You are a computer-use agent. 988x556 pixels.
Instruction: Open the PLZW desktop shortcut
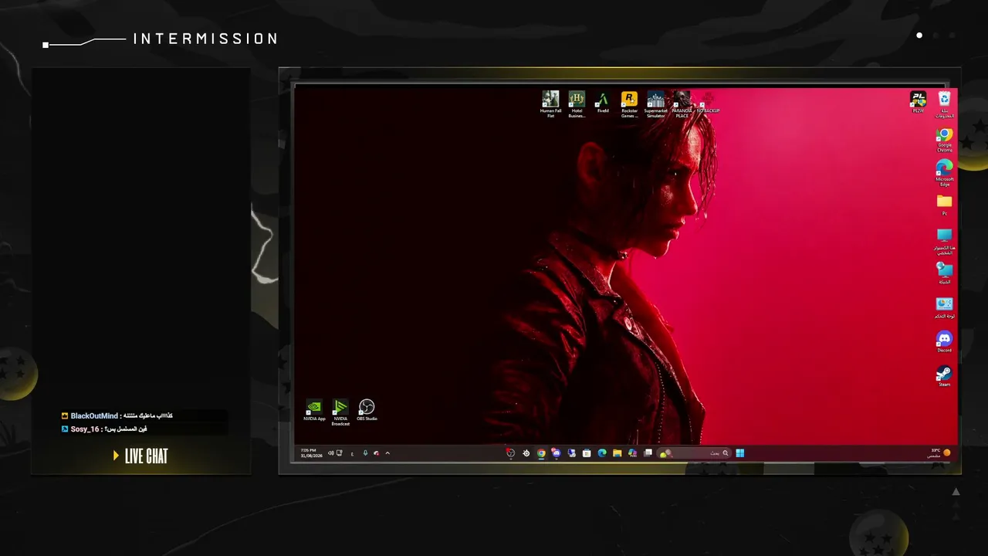pos(918,102)
